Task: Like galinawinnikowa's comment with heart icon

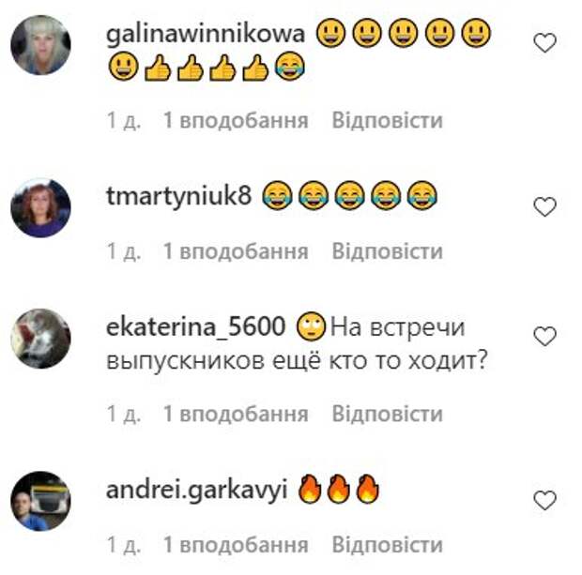Action: [544, 42]
